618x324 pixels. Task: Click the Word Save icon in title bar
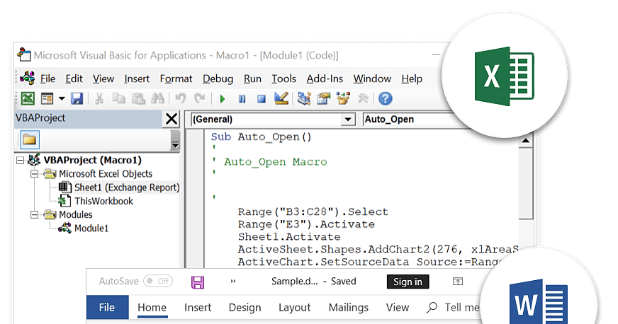pos(198,282)
